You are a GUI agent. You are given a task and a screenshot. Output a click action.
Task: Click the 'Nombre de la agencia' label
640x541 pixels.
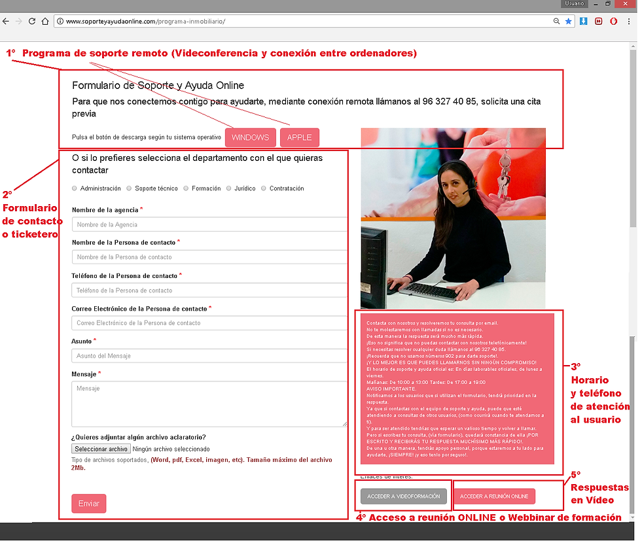coord(105,210)
